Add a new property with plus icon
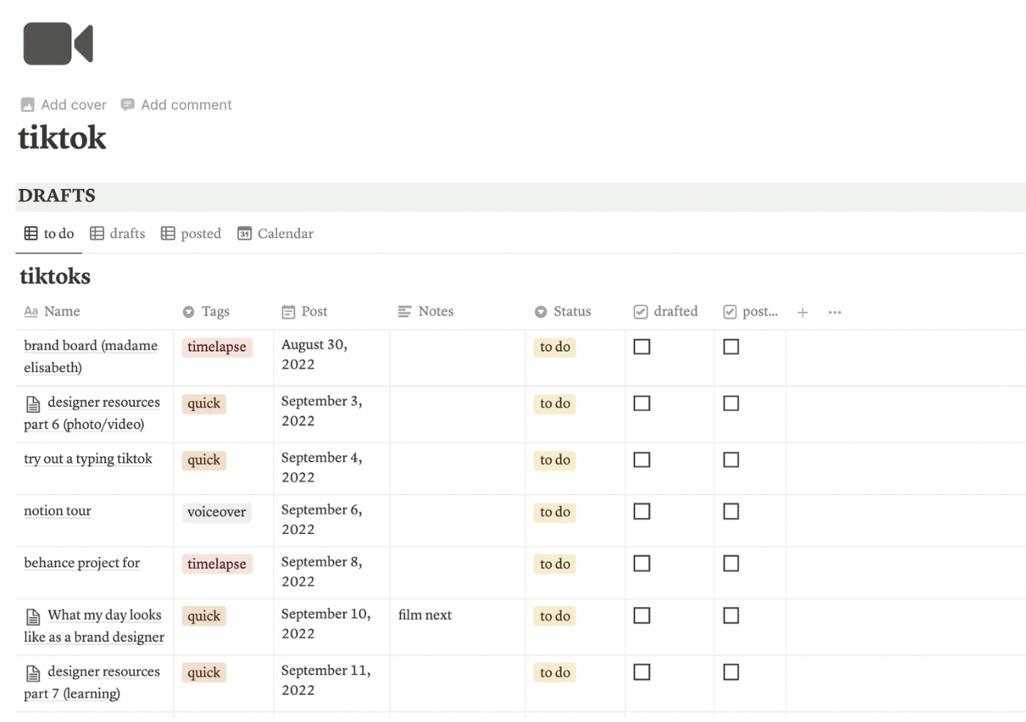 point(803,313)
